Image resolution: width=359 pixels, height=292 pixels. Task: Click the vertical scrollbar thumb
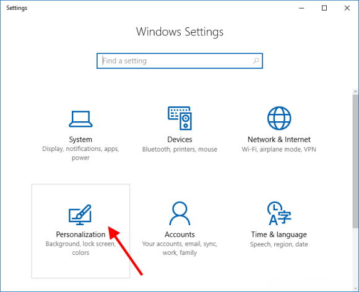click(x=355, y=161)
